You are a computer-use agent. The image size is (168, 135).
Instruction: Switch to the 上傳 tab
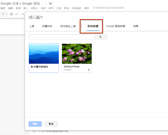[x=31, y=26]
